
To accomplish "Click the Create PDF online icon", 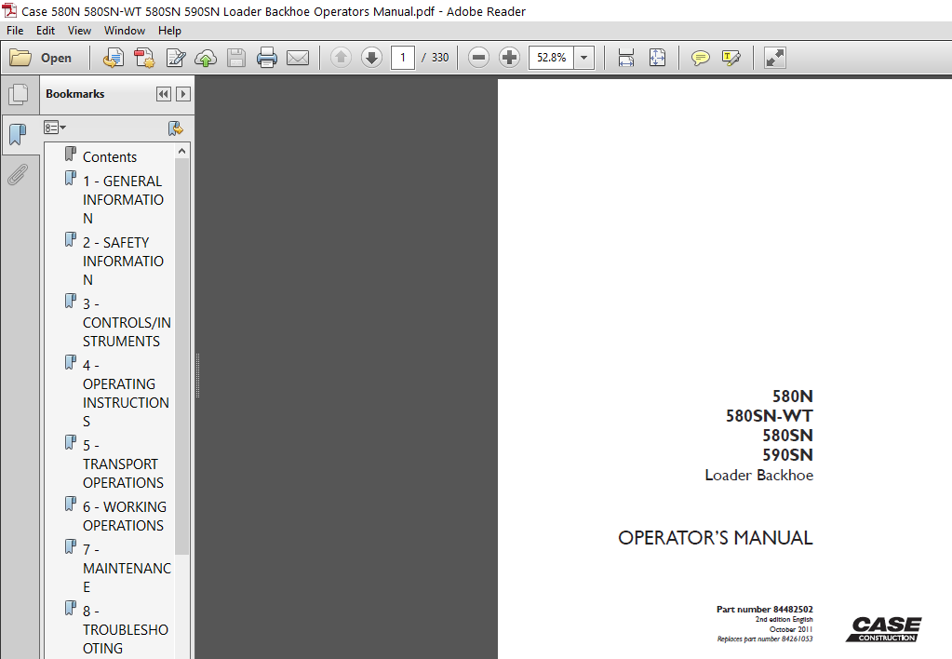I will coord(114,58).
